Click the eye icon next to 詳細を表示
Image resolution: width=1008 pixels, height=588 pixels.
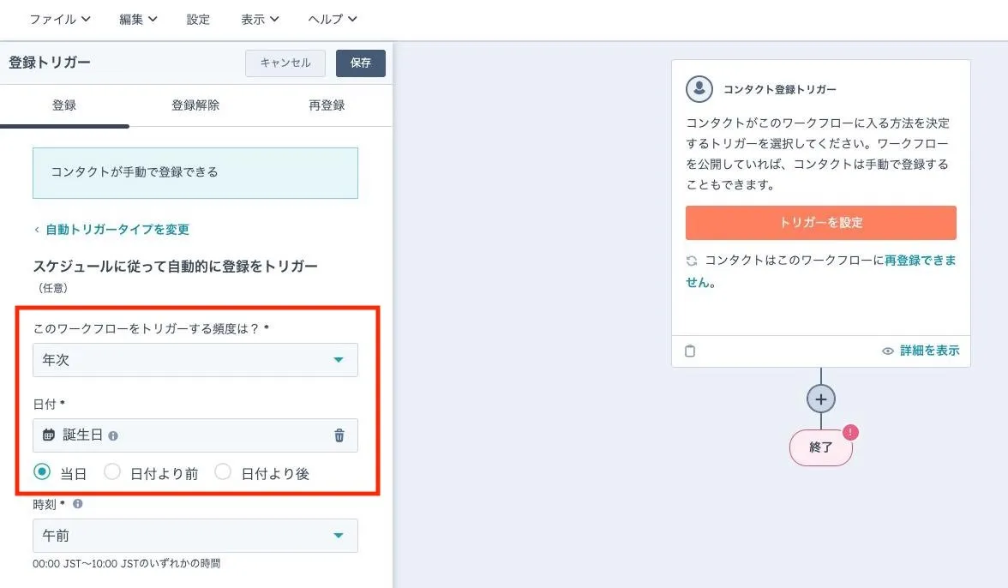pos(887,351)
